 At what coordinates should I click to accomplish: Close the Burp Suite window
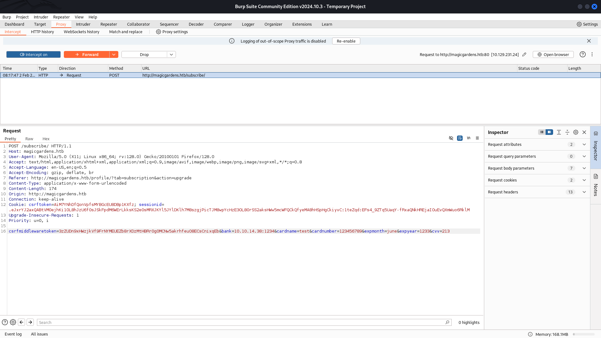coord(594,7)
